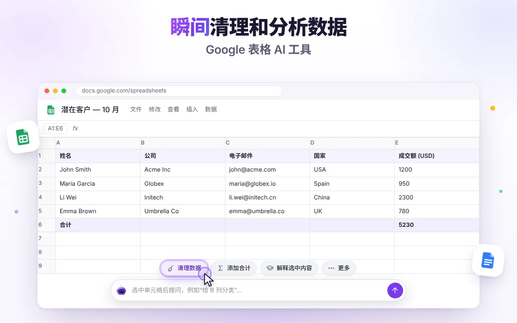Click the fx formula icon
Image resolution: width=517 pixels, height=323 pixels.
pyautogui.click(x=75, y=128)
